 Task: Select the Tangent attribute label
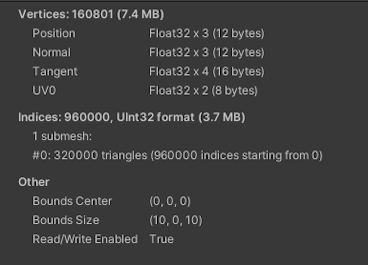55,71
